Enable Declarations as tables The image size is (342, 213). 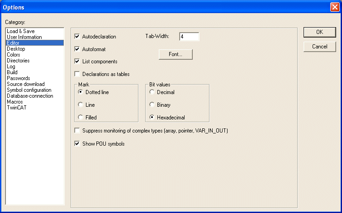click(x=77, y=74)
